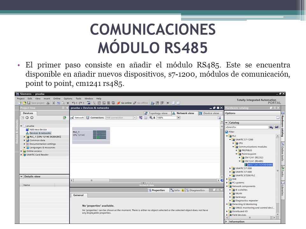The height and width of the screenshot is (229, 306).
Task: Click the Upload from device icon
Action: pyautogui.click(x=104, y=103)
